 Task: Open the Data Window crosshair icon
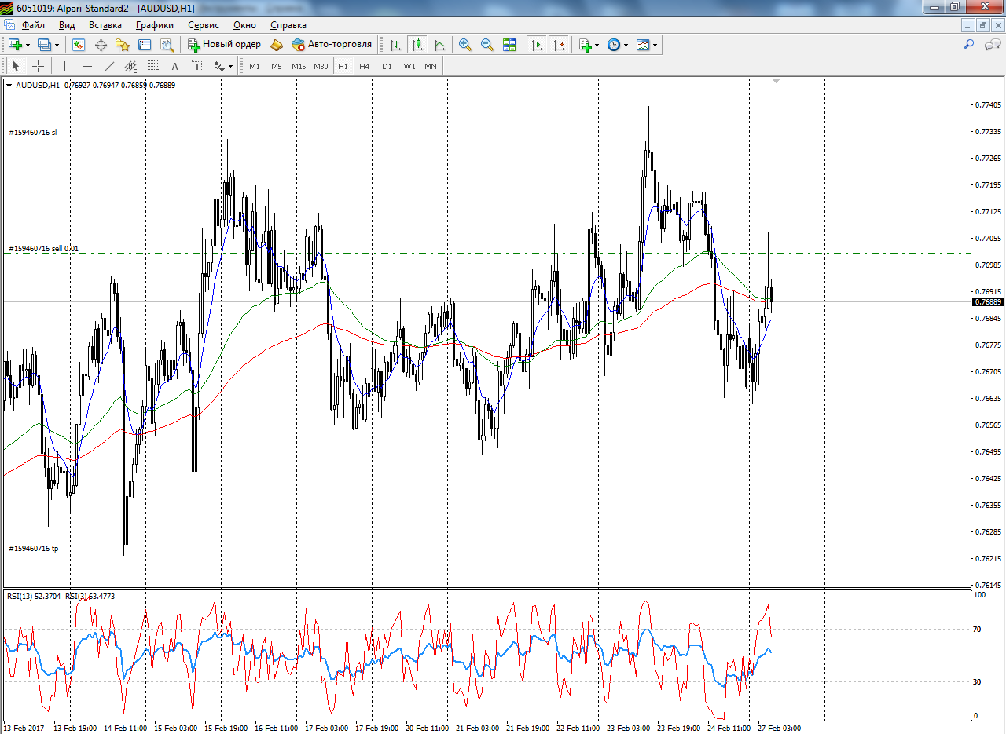[x=101, y=45]
